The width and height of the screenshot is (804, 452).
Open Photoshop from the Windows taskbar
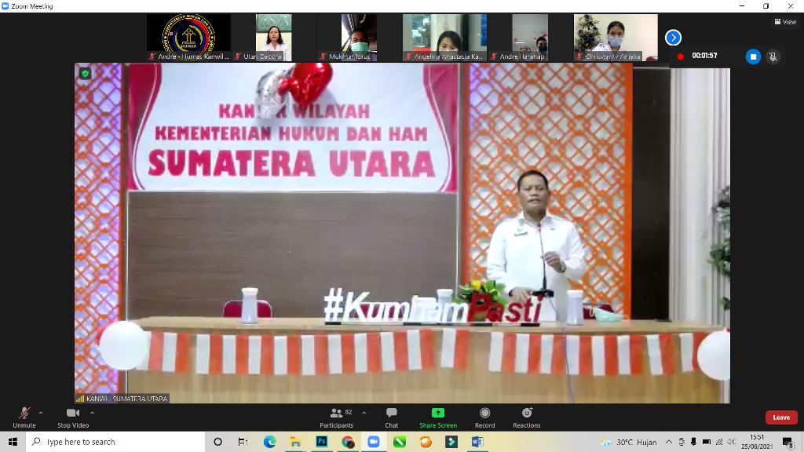[x=321, y=442]
